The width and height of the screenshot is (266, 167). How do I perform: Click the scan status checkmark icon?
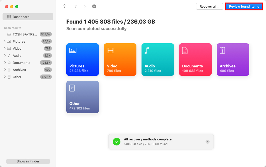click(x=94, y=7)
